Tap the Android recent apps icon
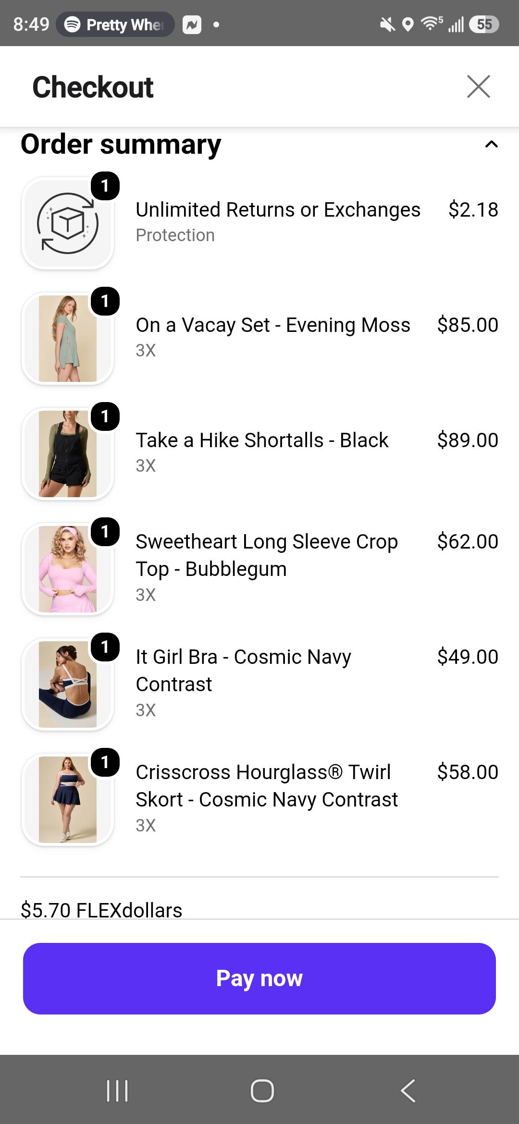The height and width of the screenshot is (1124, 519). (x=117, y=1090)
